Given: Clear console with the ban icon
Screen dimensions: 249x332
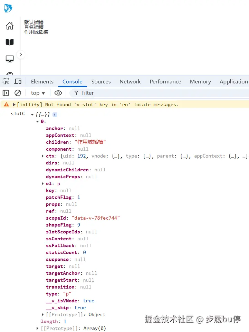Looking at the screenshot, I should (x=18, y=93).
